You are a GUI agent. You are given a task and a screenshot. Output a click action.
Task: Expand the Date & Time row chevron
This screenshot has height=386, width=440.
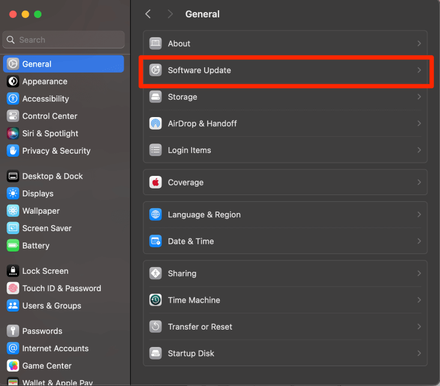click(x=418, y=241)
